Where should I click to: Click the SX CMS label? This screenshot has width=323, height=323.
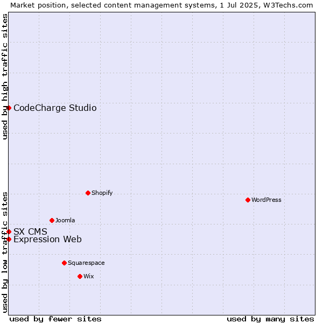click(31, 231)
